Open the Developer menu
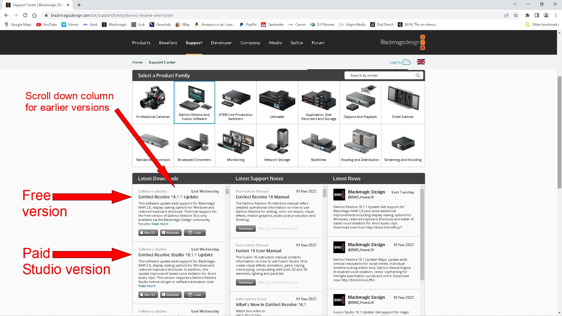The height and width of the screenshot is (316, 562). [x=221, y=43]
